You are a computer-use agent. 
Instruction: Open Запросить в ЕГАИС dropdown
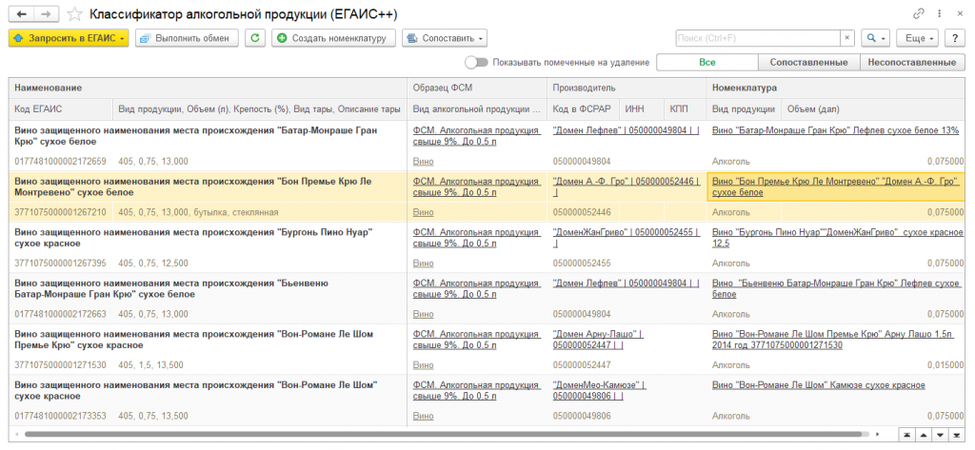69,38
